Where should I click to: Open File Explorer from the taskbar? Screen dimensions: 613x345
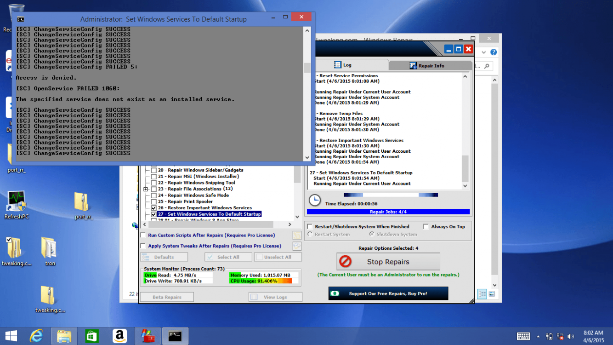64,336
